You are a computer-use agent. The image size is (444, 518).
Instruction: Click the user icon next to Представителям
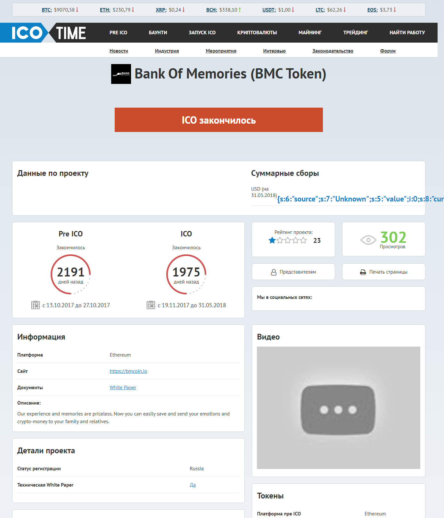click(x=274, y=272)
